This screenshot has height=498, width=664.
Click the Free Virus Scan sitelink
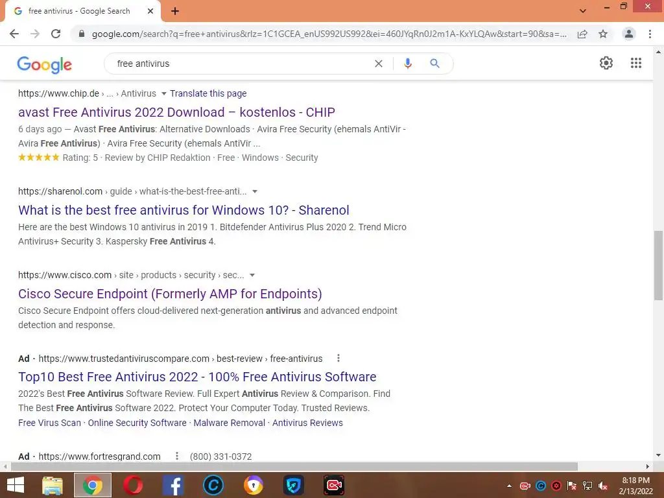[x=49, y=423]
